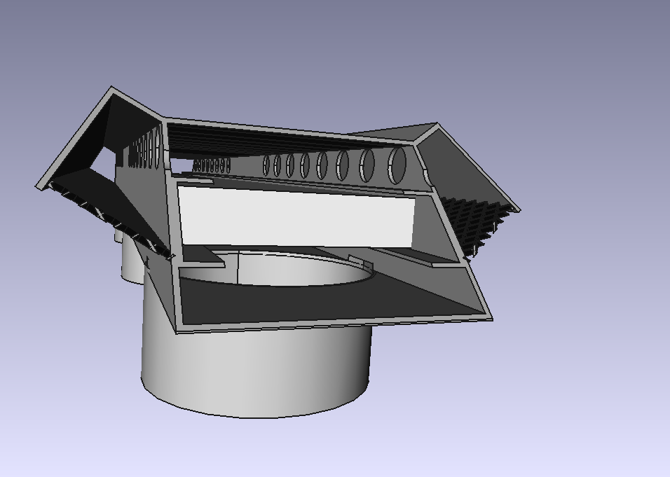Select the largest oval hole on the back wall
Viewport: 670px width, 477px height.
[397, 165]
